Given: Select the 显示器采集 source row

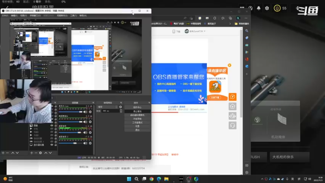Looking at the screenshot, I should point(43,145).
